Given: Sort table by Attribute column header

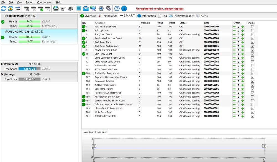Looking at the screenshot, I should point(100,23).
